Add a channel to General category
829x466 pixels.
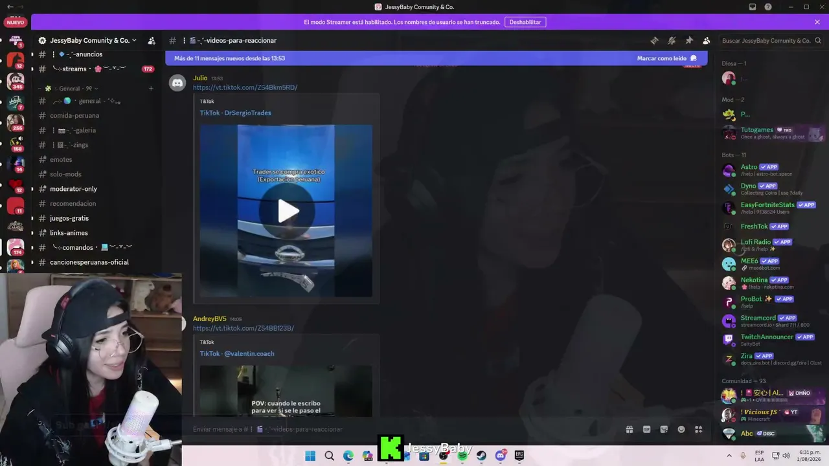(x=151, y=88)
